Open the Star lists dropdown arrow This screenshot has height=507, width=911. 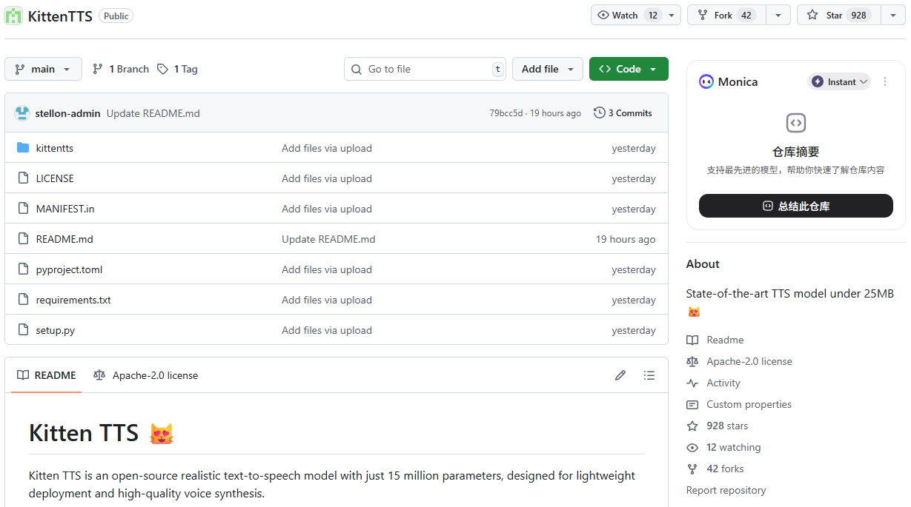(892, 15)
